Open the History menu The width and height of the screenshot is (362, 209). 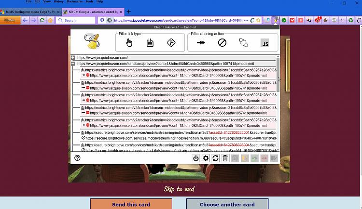coord(58,1)
